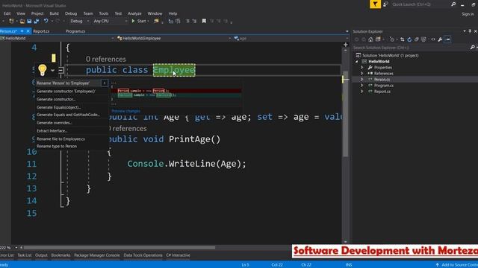Click Collapse All icon in Solution Explorer
The image size is (478, 268).
click(417, 39)
